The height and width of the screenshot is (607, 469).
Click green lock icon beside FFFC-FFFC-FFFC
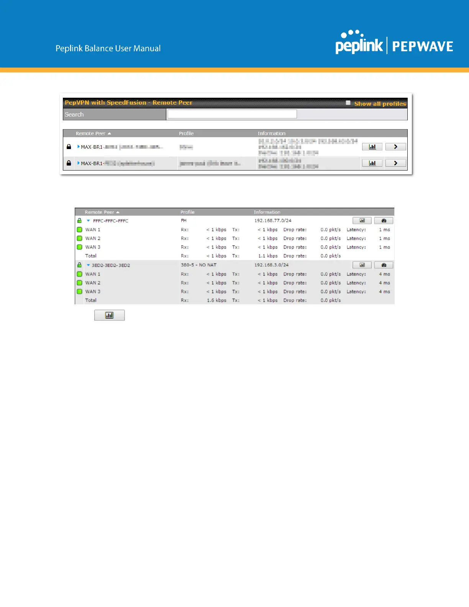(79, 221)
